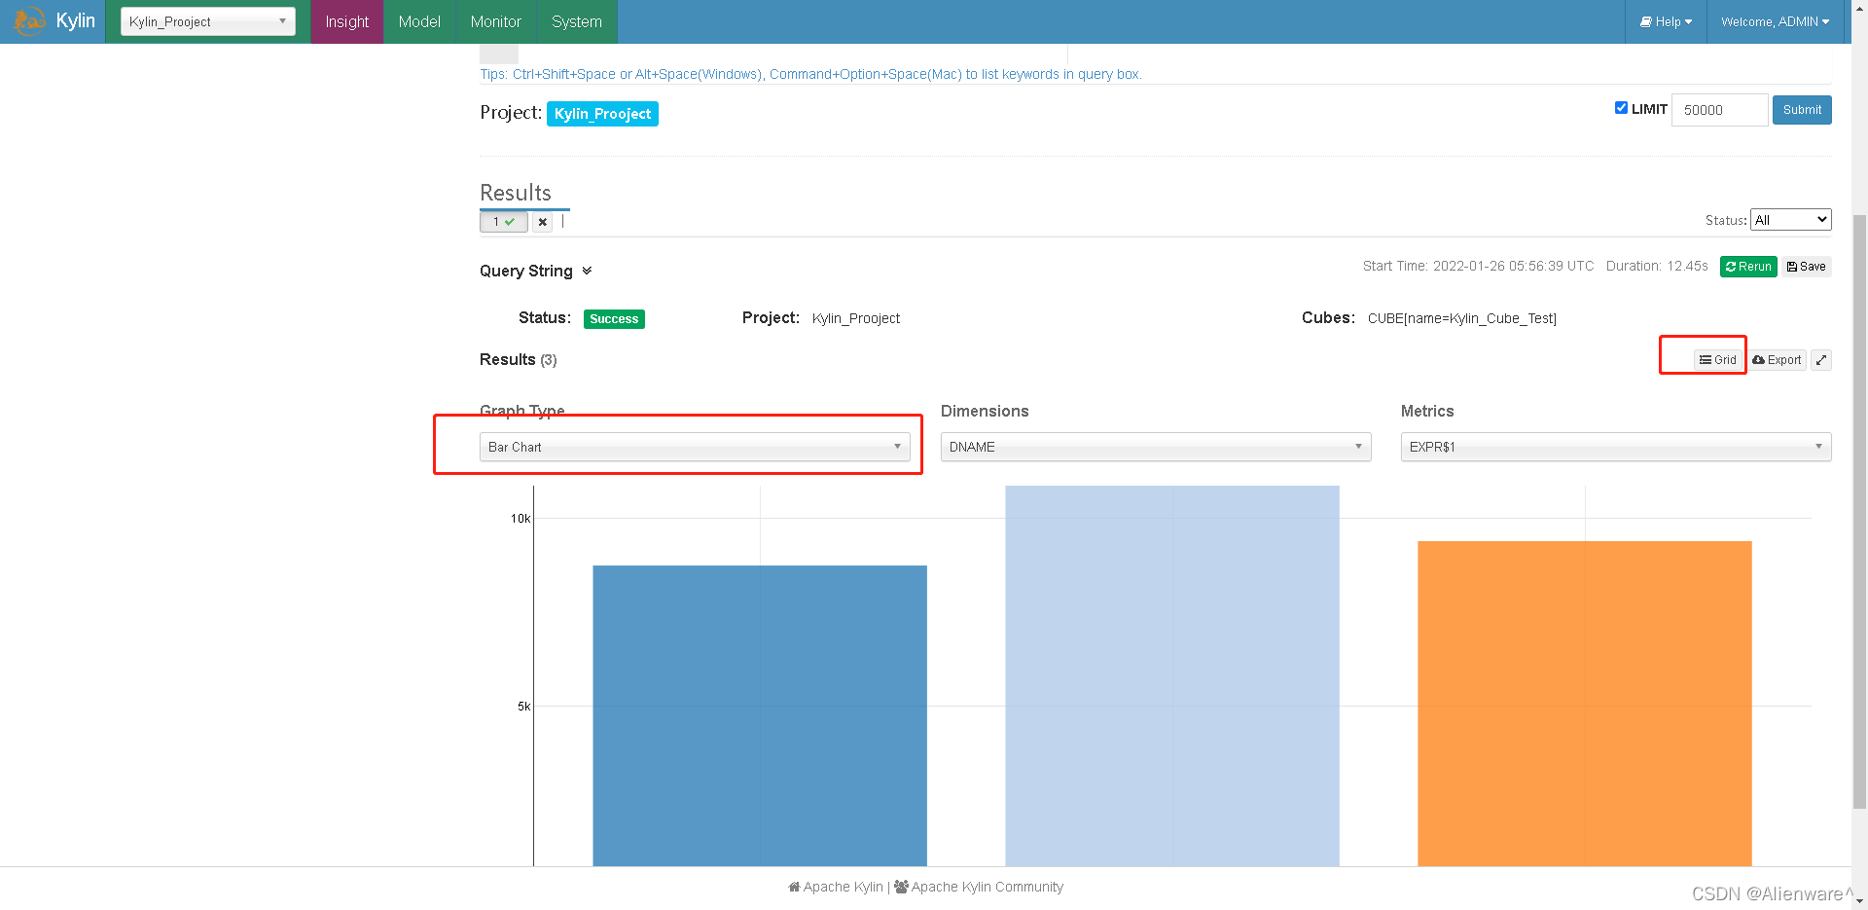Open the Metrics dropdown showing EXPR$1

[x=1616, y=447]
